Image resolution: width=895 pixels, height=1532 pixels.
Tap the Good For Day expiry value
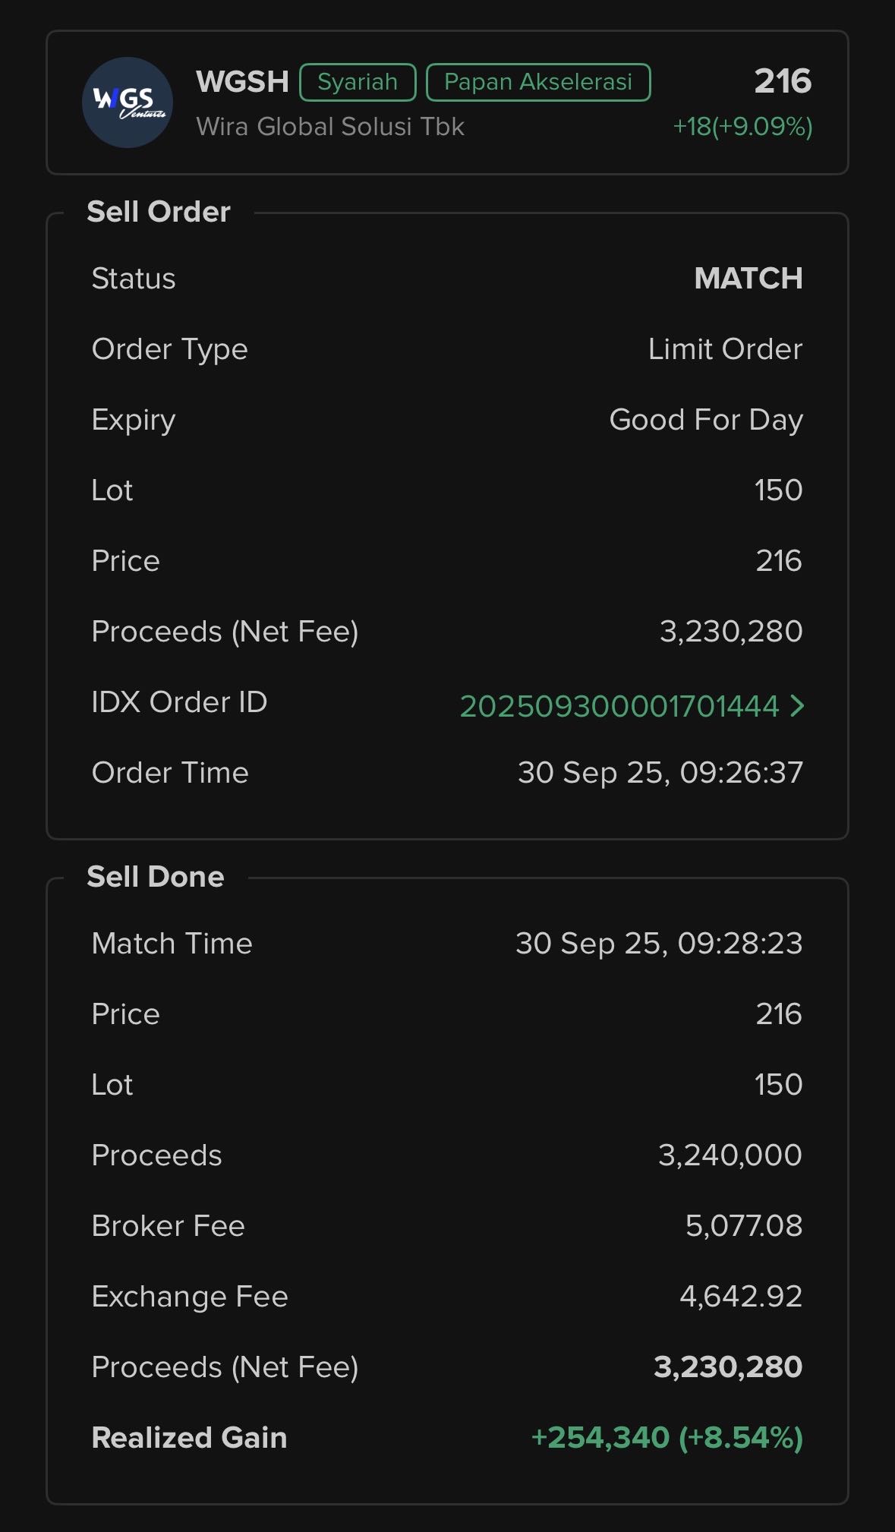point(706,420)
